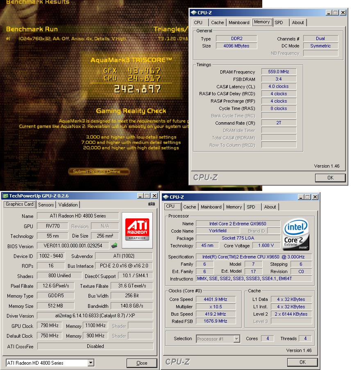Click the AquaMark3 total score 242,897
The height and width of the screenshot is (370, 352).
(137, 89)
